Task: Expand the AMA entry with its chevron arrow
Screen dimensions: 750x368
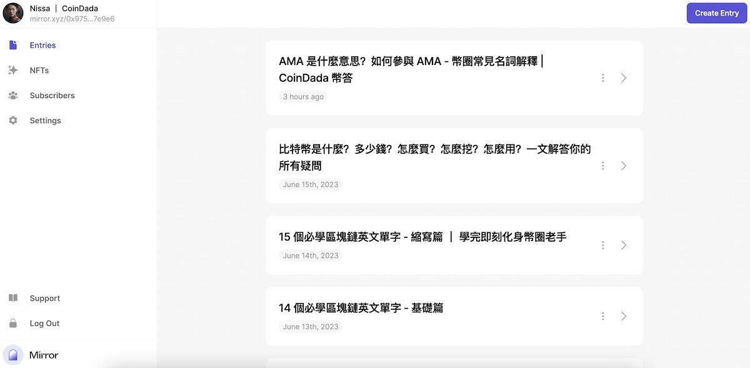Action: coord(623,77)
